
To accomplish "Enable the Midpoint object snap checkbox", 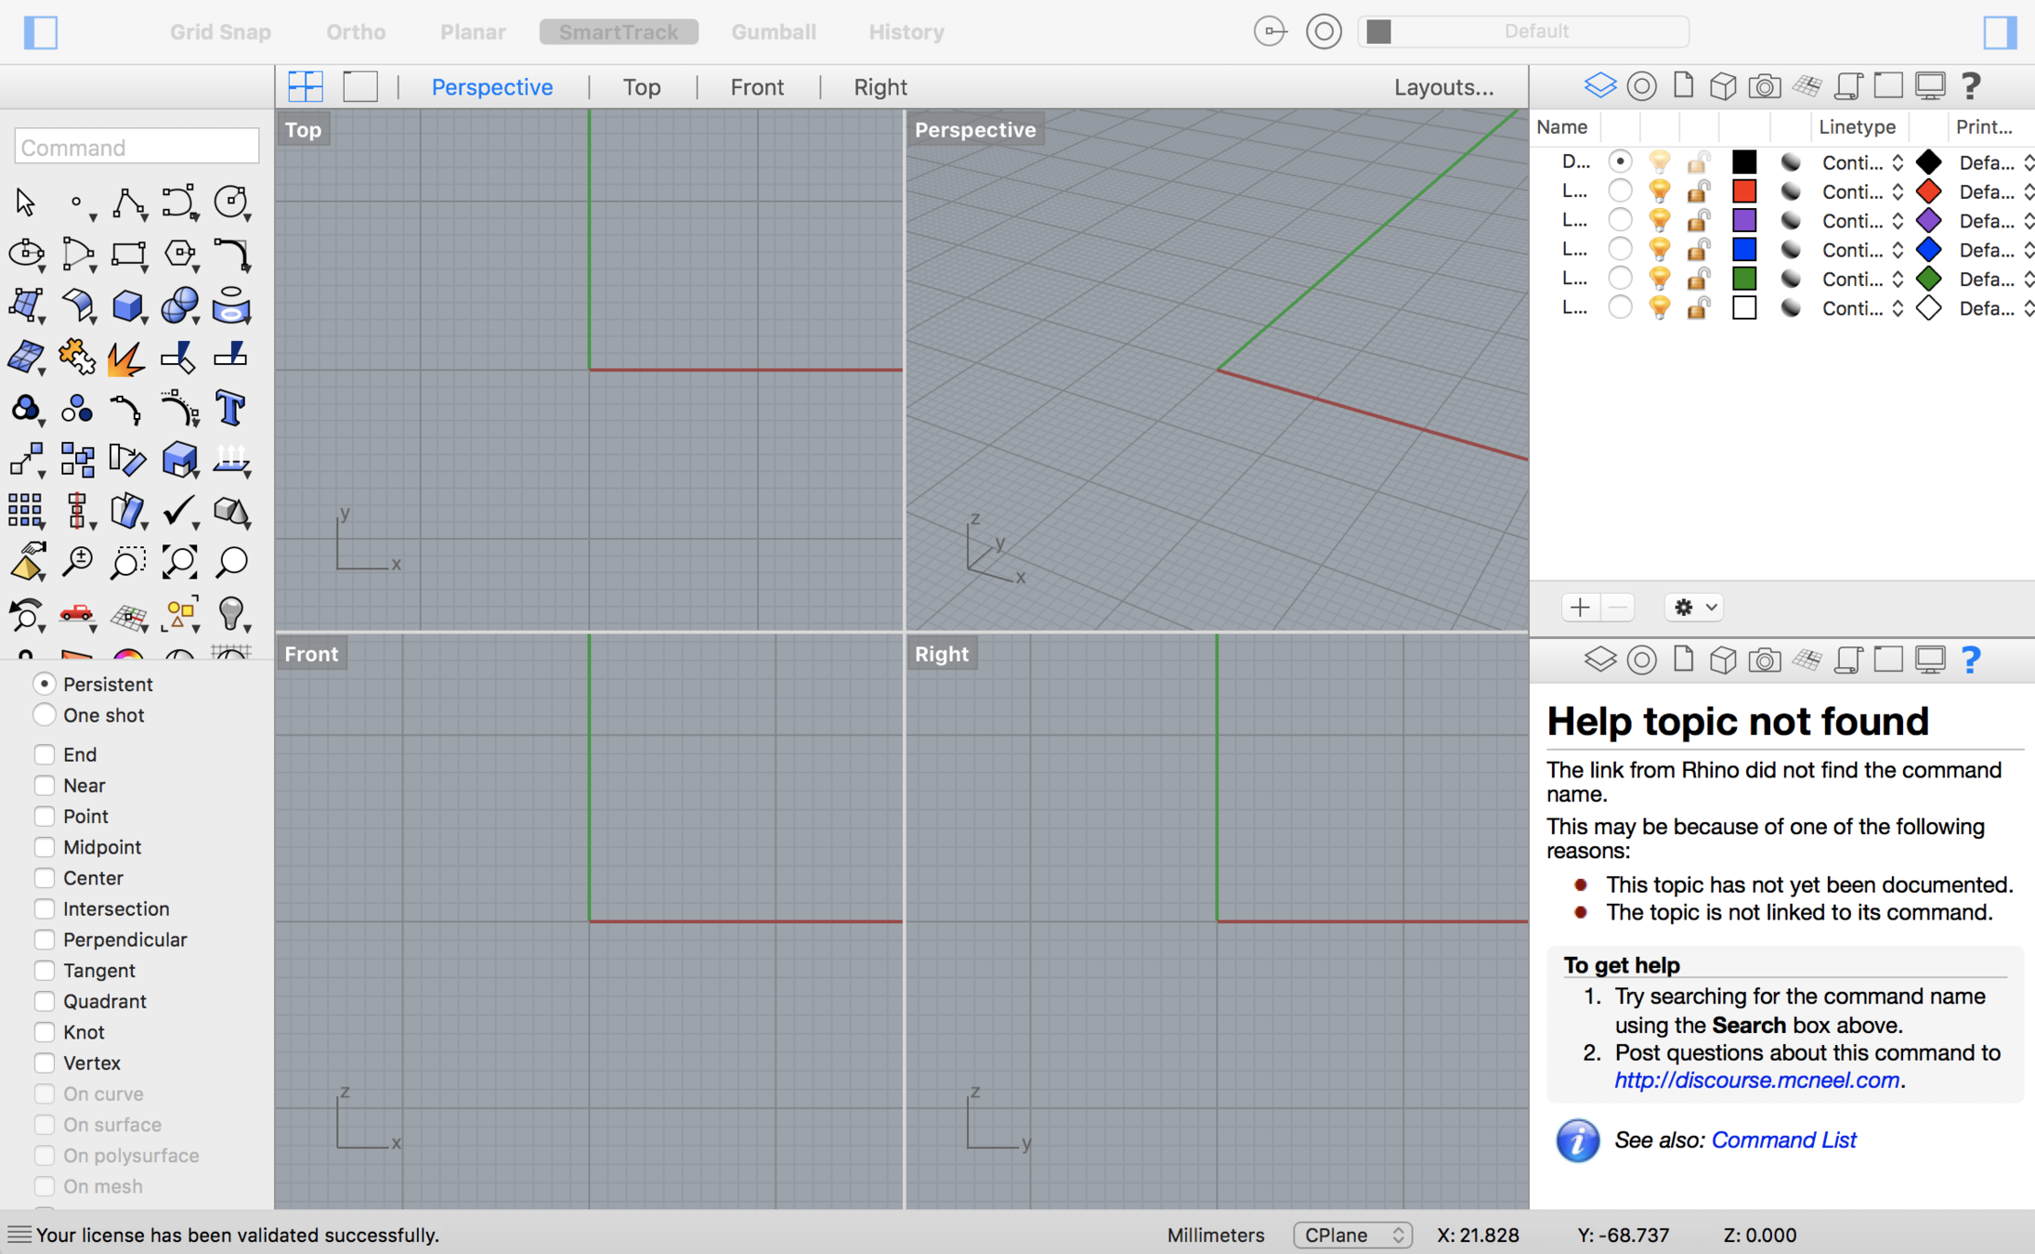I will pyautogui.click(x=44, y=847).
